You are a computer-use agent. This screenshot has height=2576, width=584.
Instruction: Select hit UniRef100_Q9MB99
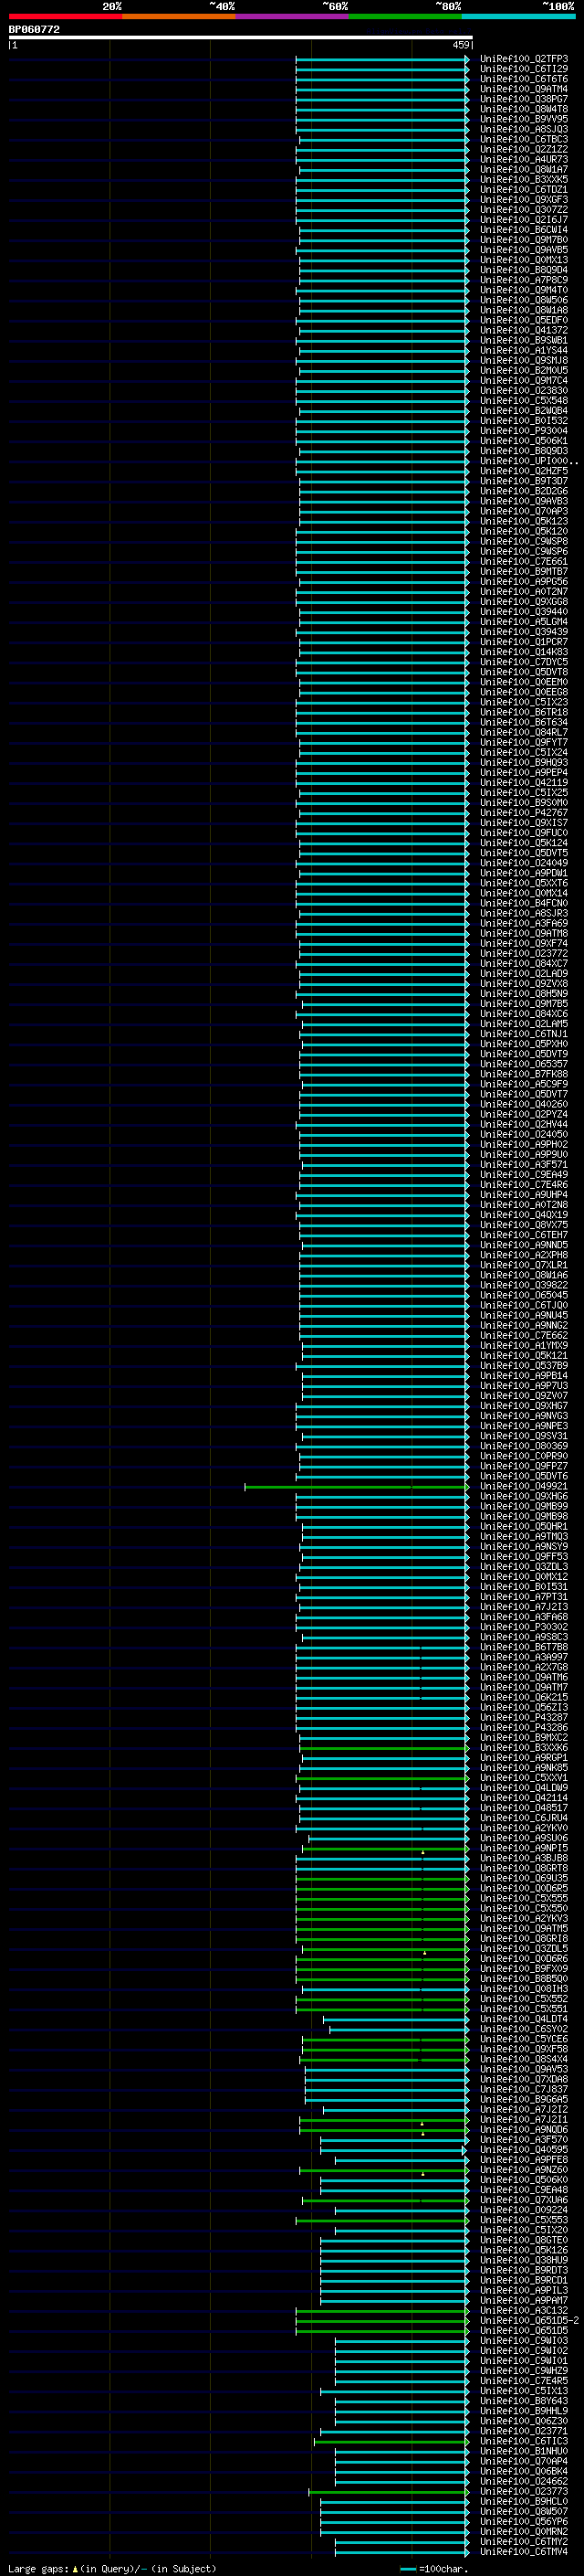click(x=523, y=1506)
